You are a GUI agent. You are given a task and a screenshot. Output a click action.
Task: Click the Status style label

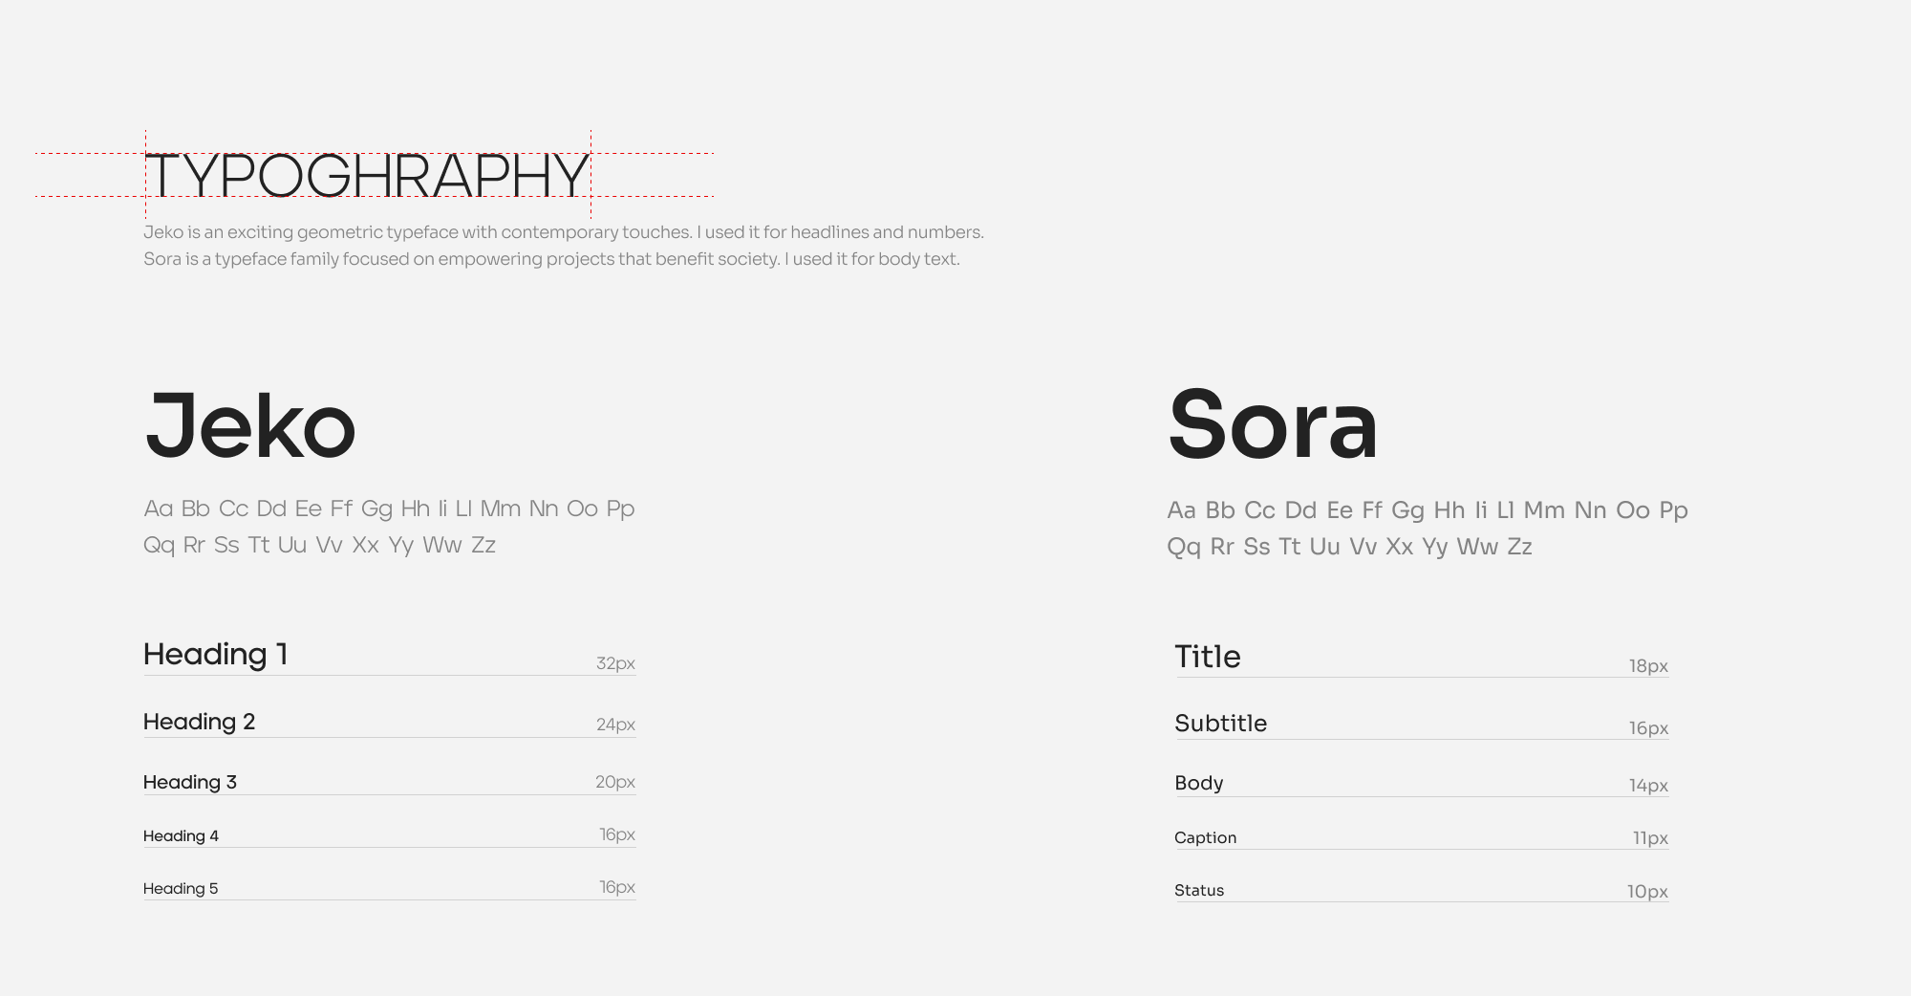(x=1198, y=890)
